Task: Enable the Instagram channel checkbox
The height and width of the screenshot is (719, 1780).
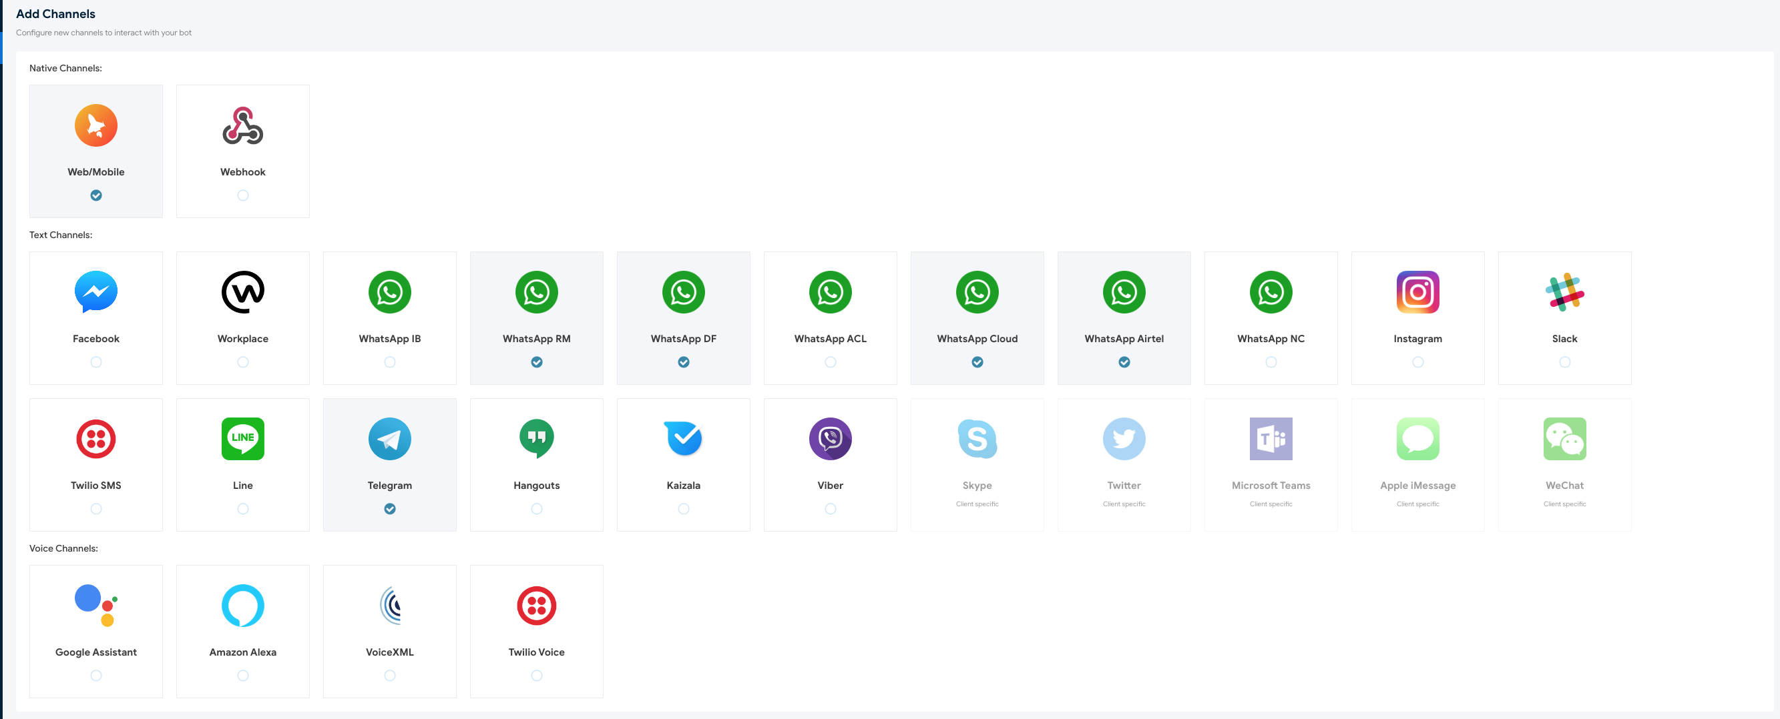Action: [x=1418, y=362]
